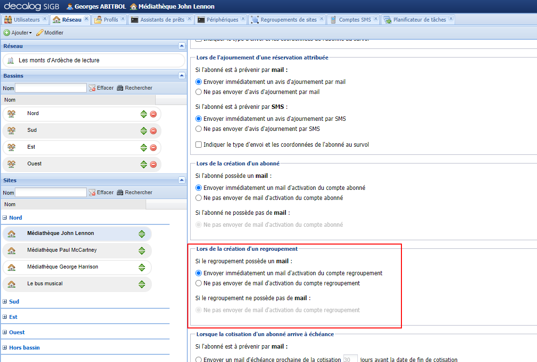Open the Planificateur de tâches tab
537x362 pixels.
(x=421, y=20)
